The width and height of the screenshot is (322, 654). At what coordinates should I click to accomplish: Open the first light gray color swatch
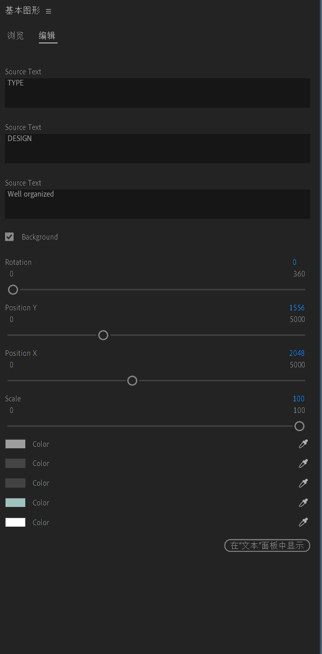pyautogui.click(x=16, y=444)
